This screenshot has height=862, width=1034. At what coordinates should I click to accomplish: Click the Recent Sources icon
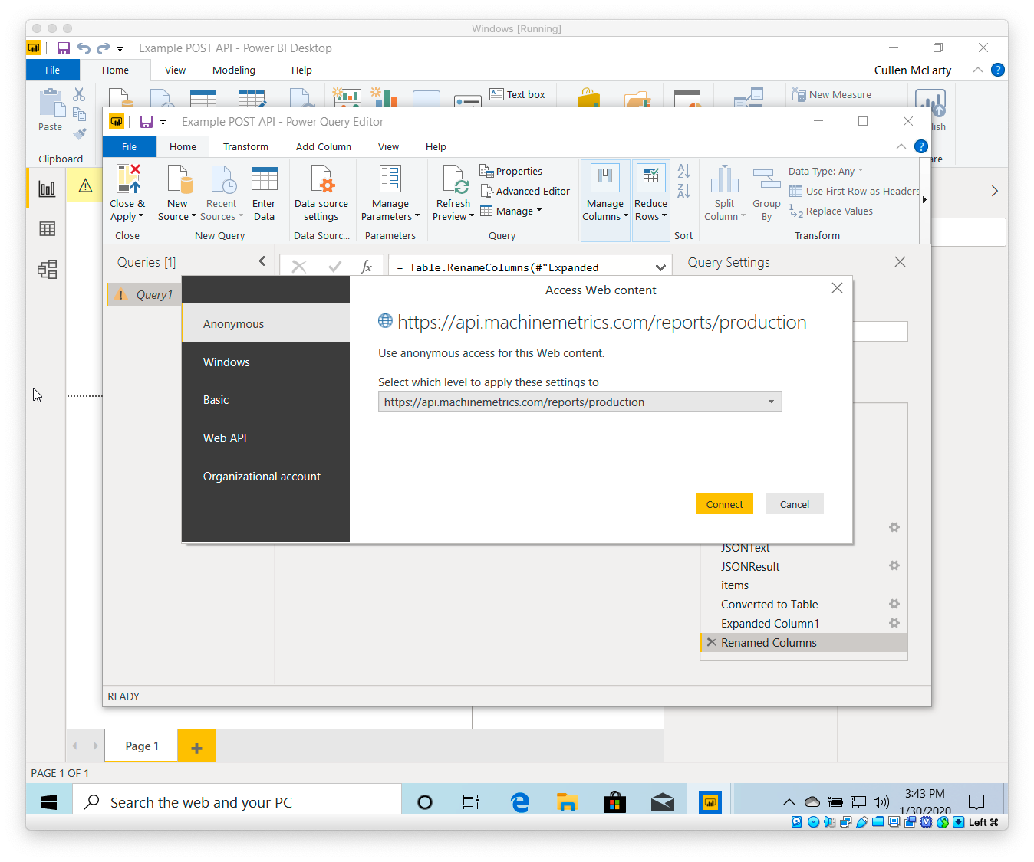[x=223, y=179]
